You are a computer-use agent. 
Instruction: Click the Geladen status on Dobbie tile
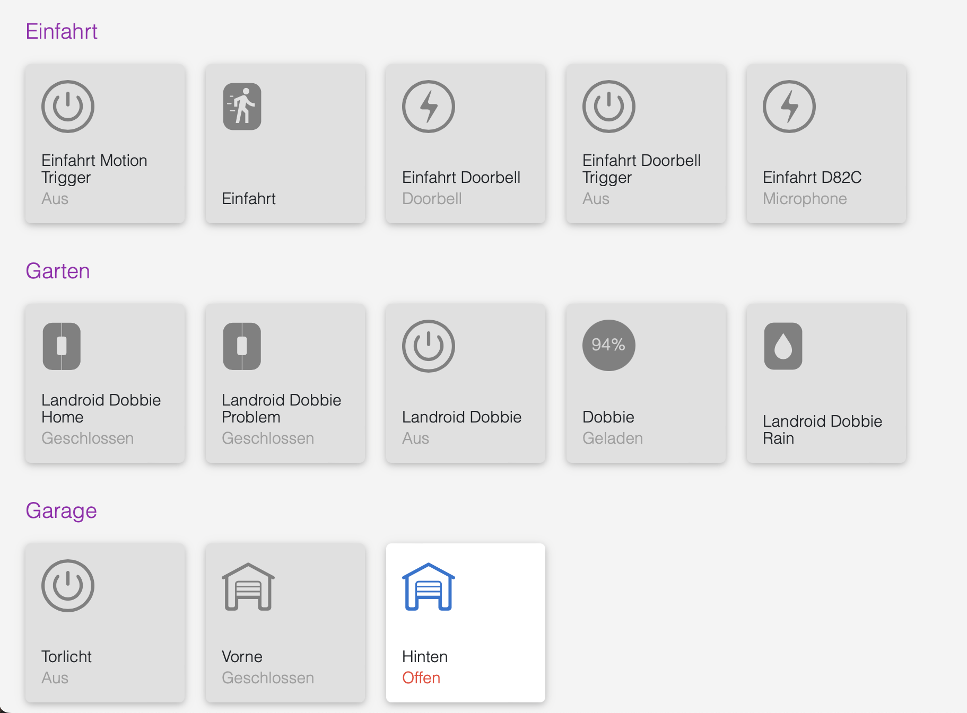(x=613, y=438)
